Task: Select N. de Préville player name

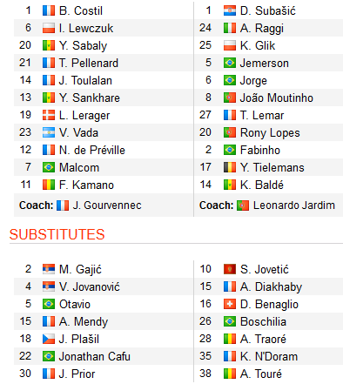Action: [92, 151]
